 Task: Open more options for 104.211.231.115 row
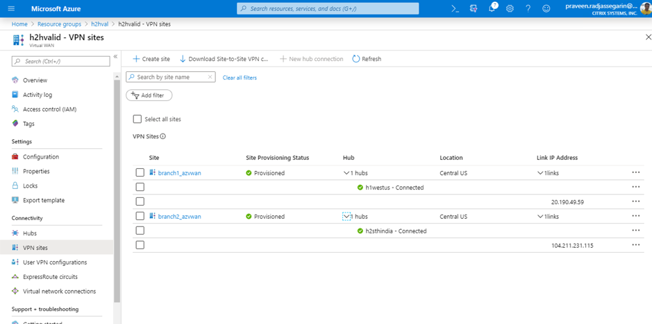[x=635, y=245]
